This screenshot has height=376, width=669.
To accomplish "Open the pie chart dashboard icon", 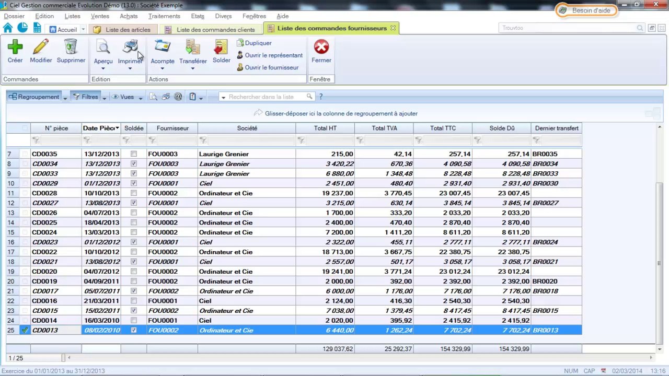I will point(22,28).
